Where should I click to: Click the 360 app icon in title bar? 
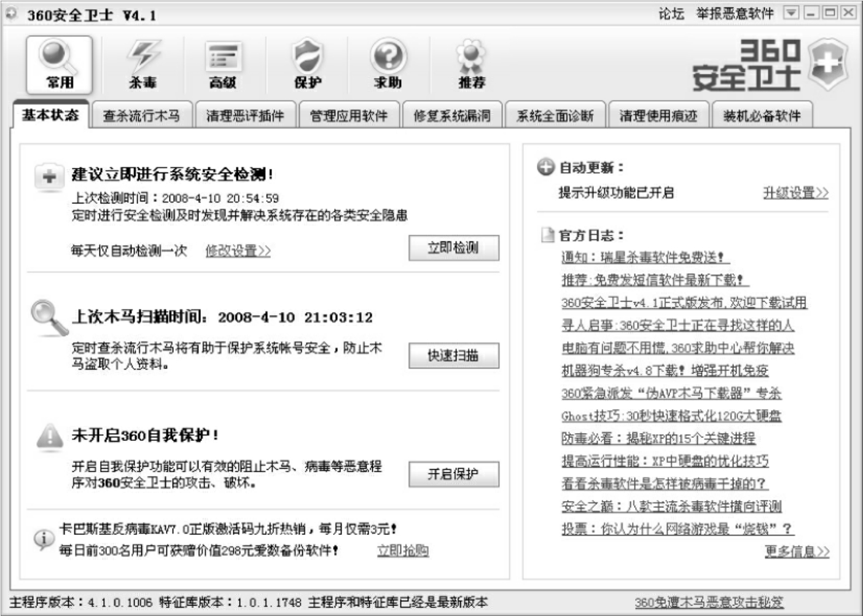tap(12, 14)
